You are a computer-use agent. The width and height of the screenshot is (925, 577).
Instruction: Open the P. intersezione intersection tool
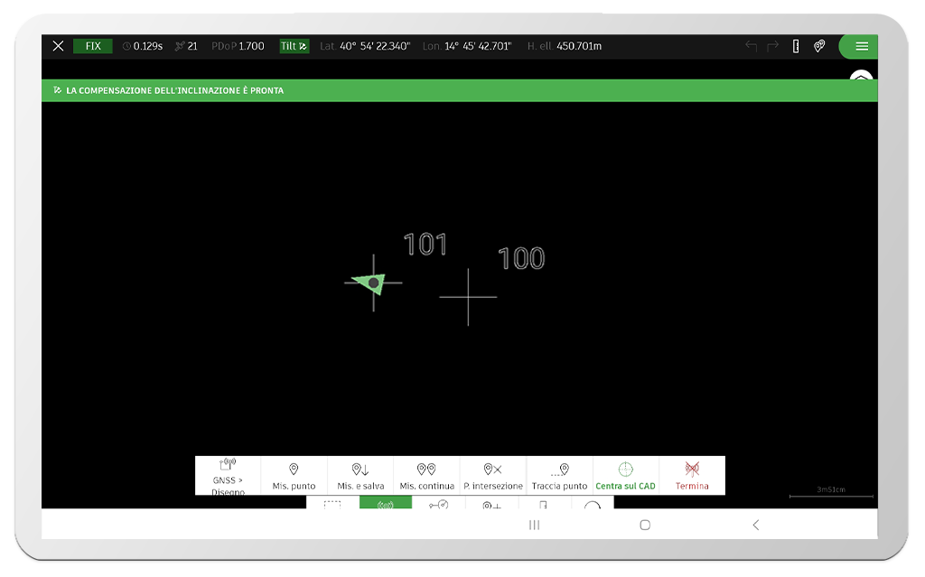pos(493,476)
